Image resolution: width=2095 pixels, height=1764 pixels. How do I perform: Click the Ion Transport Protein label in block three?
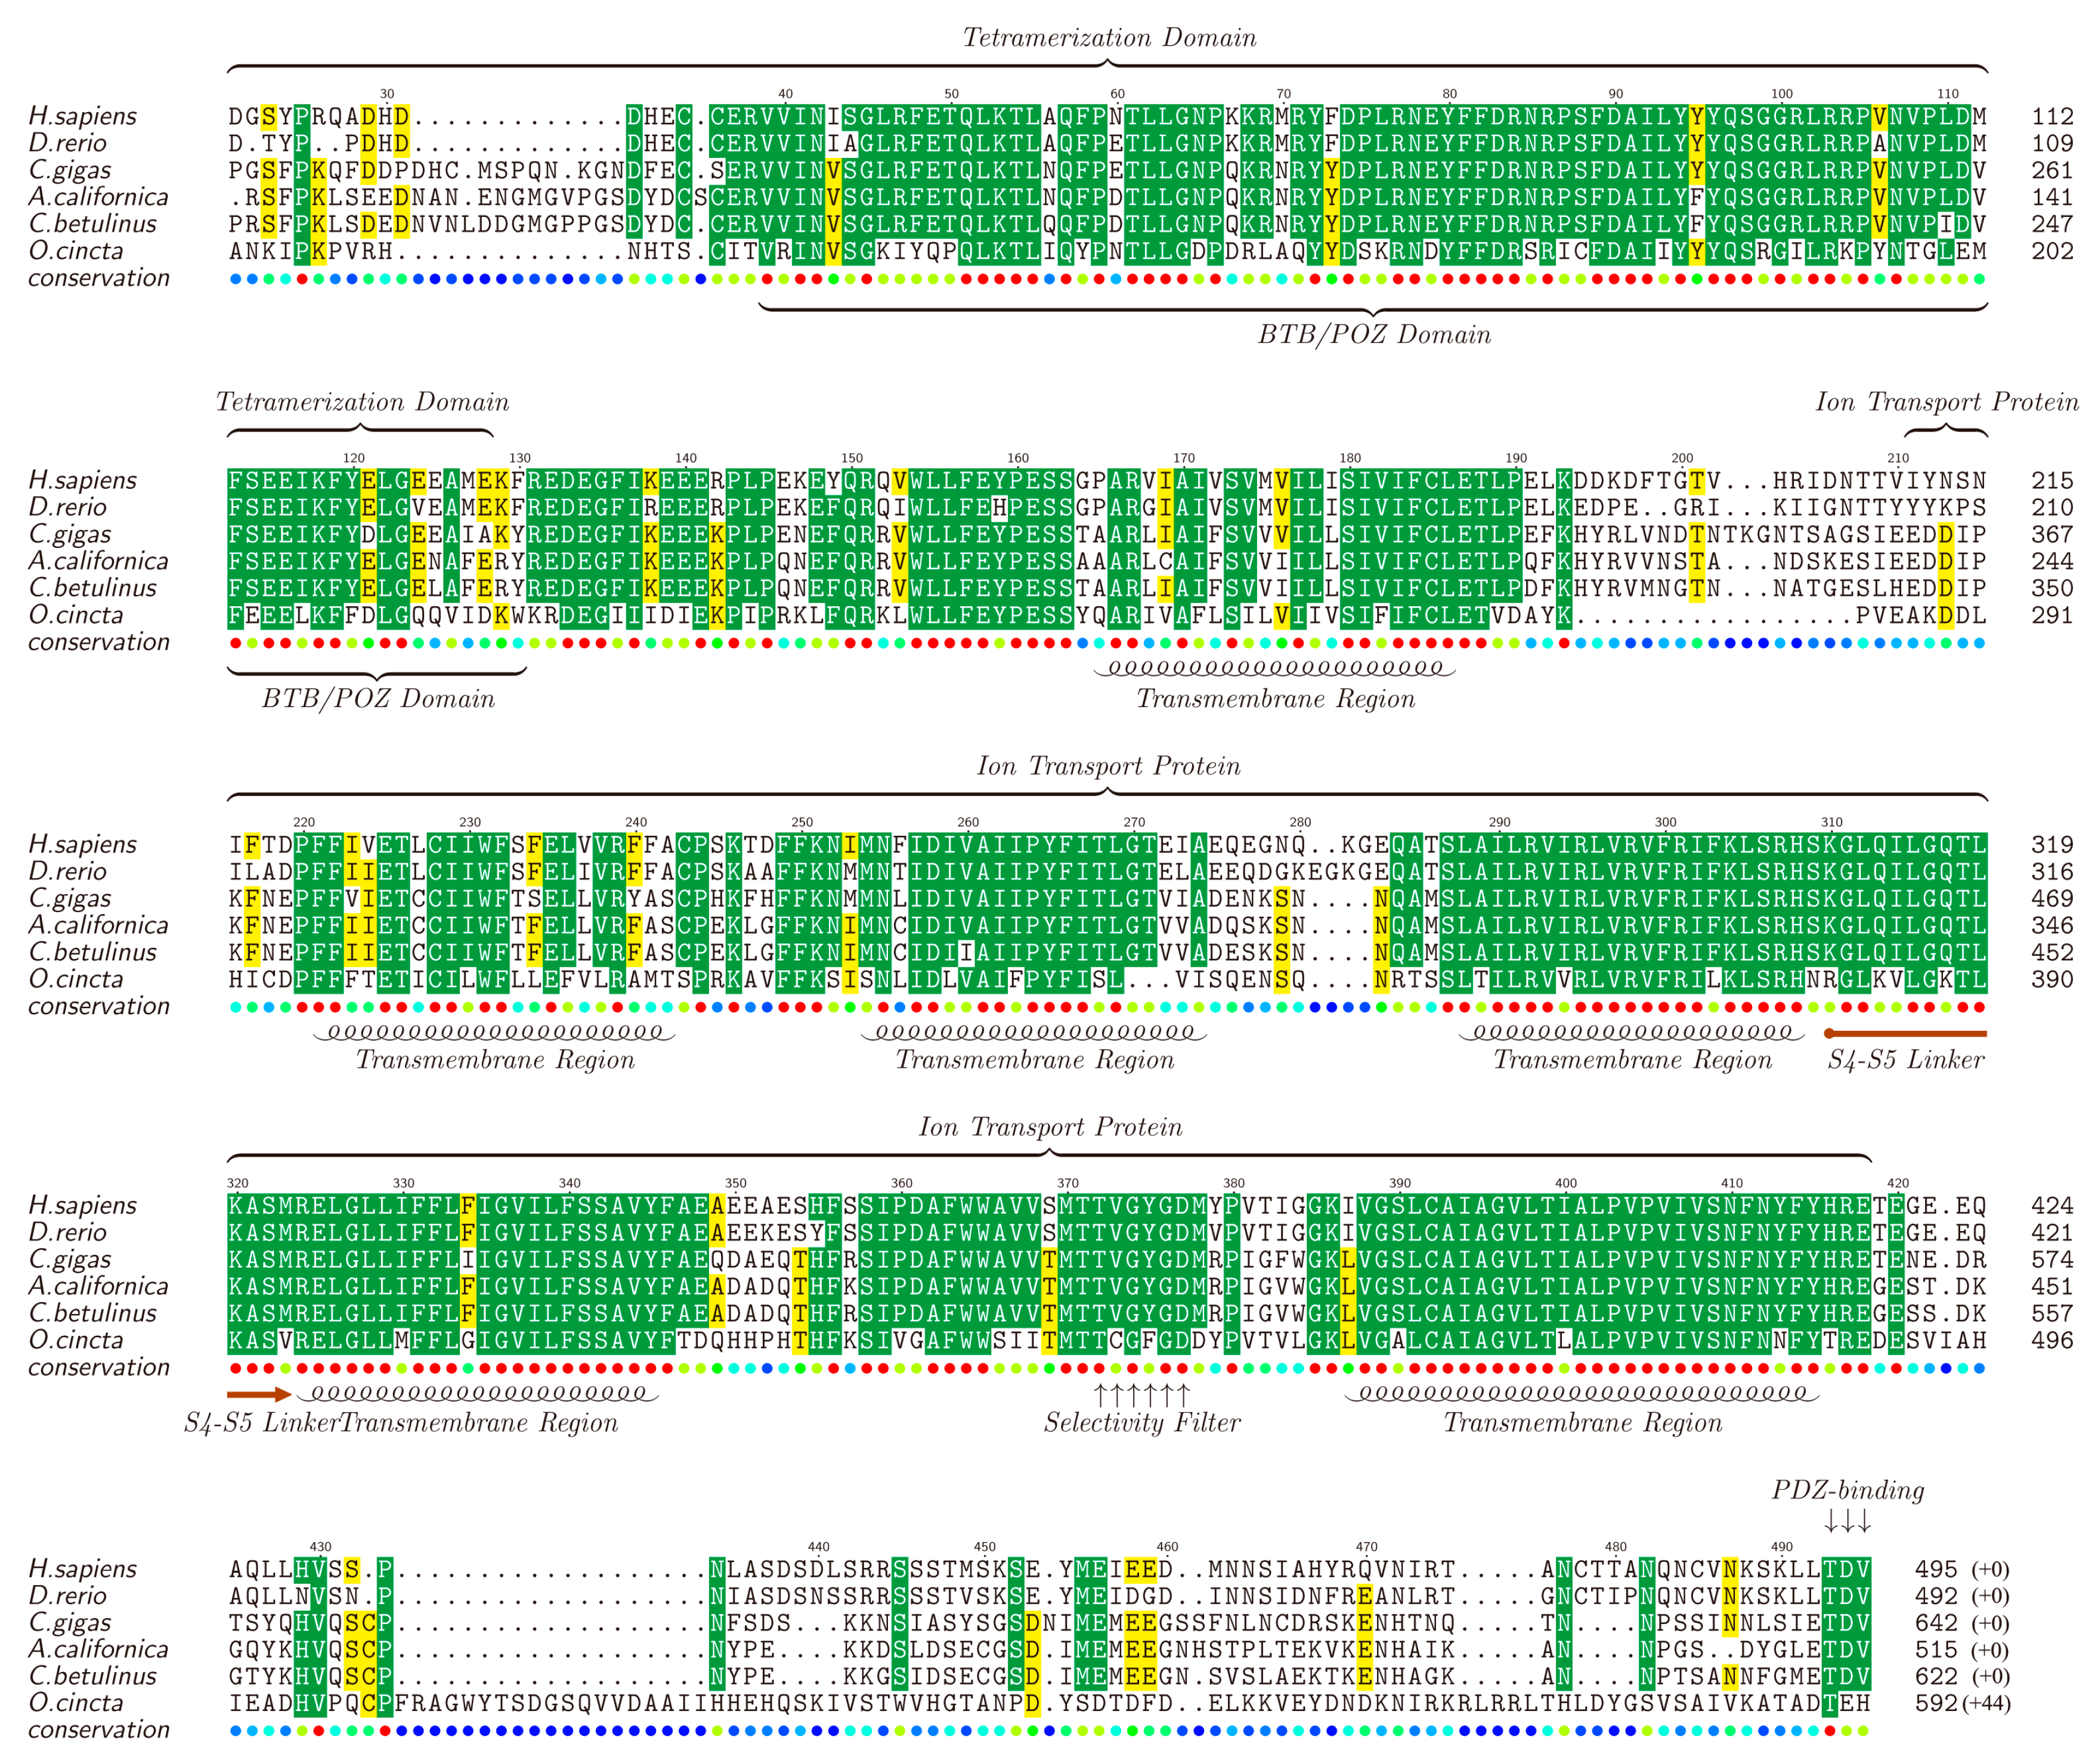click(x=1109, y=766)
